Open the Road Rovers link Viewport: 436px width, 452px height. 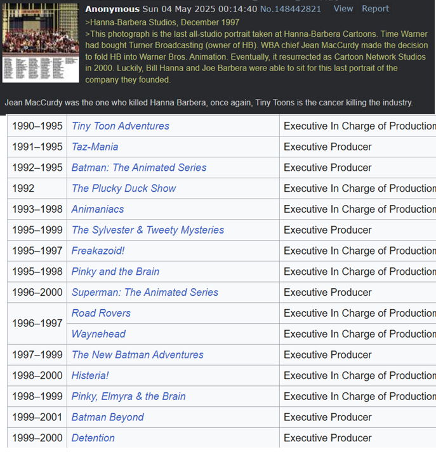[x=101, y=313]
